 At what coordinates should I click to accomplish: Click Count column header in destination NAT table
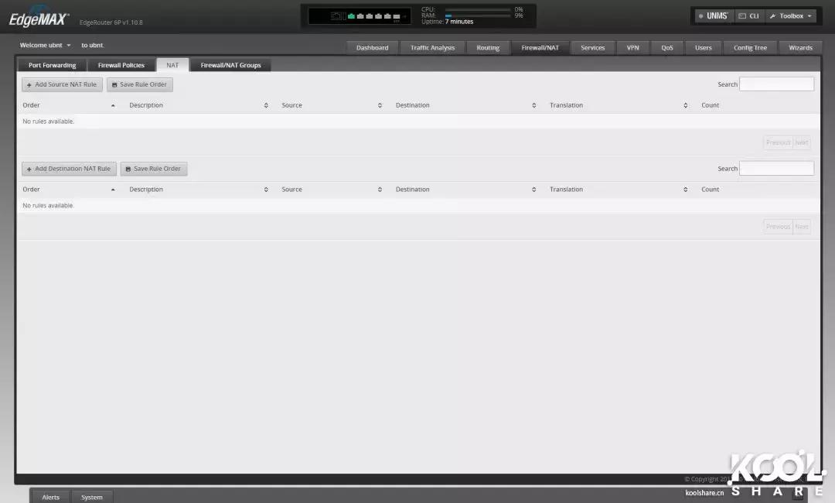point(710,190)
